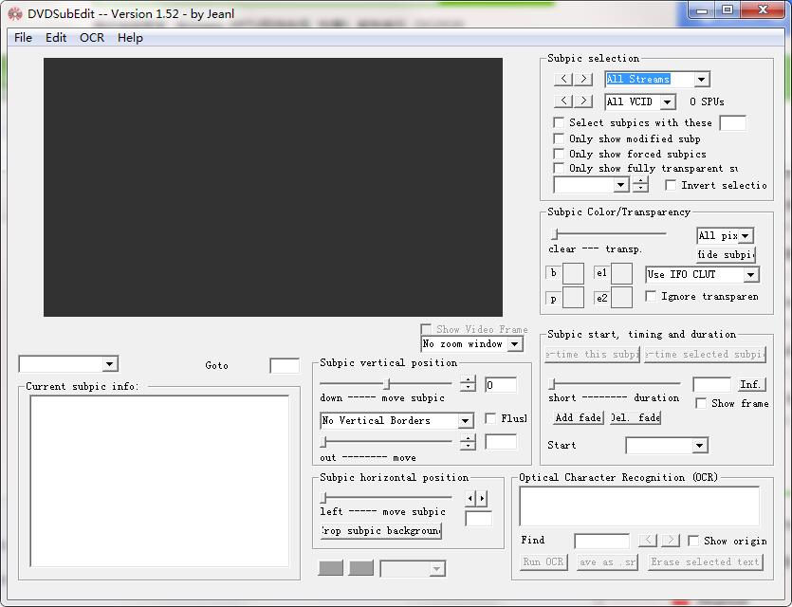Toggle Only show modified subp checkbox
The height and width of the screenshot is (607, 792).
pos(559,138)
